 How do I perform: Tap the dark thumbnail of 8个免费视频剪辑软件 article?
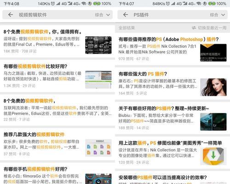click(x=98, y=45)
